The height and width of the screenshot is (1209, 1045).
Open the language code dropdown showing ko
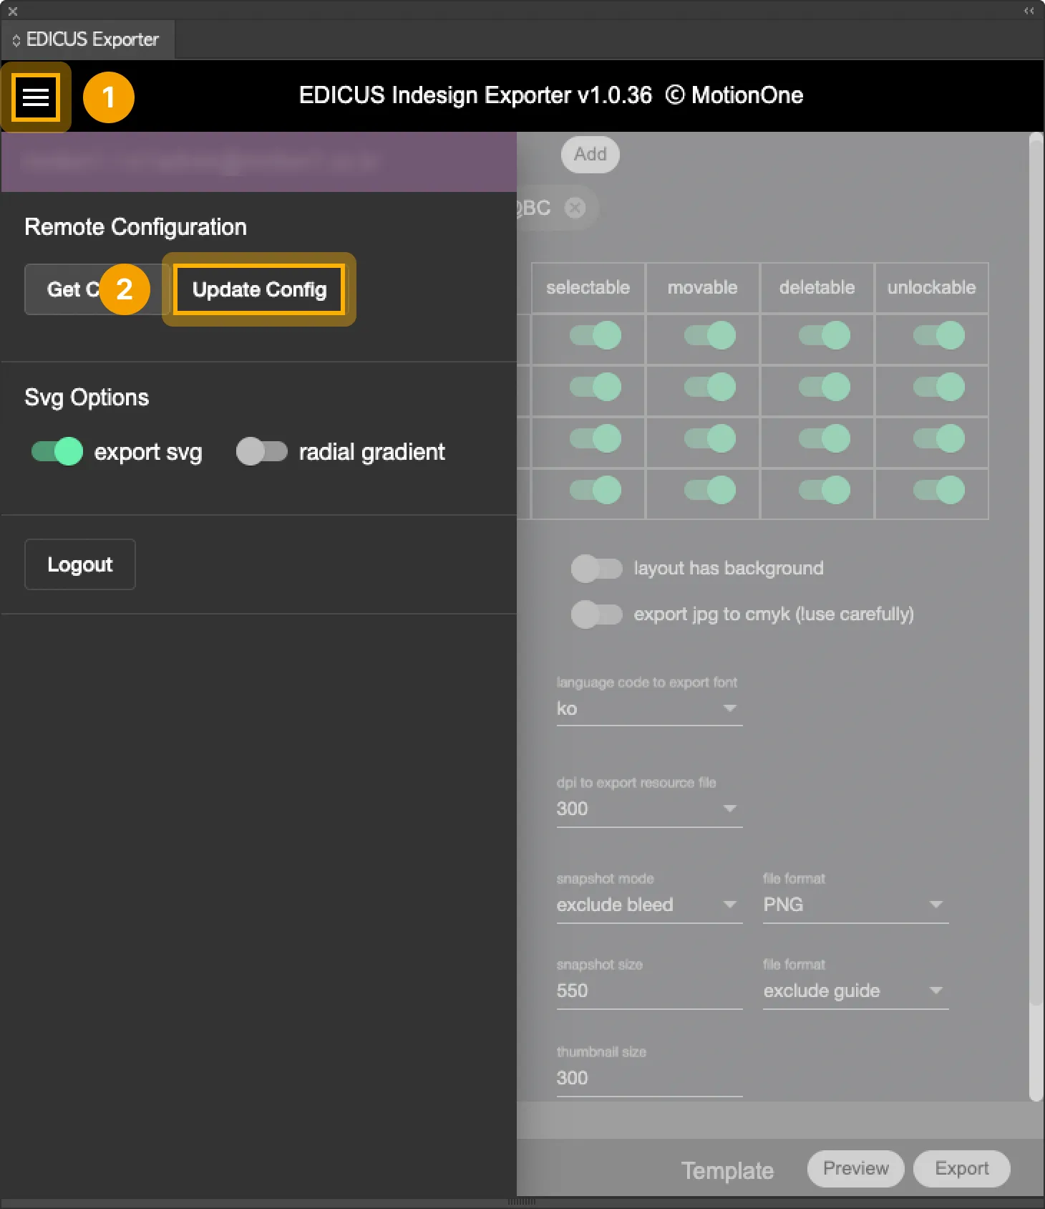pos(649,708)
